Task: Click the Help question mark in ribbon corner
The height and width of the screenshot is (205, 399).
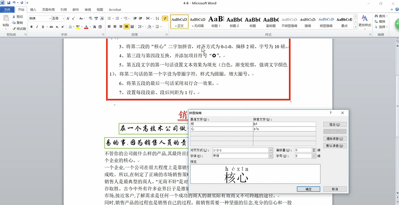Action: point(397,9)
